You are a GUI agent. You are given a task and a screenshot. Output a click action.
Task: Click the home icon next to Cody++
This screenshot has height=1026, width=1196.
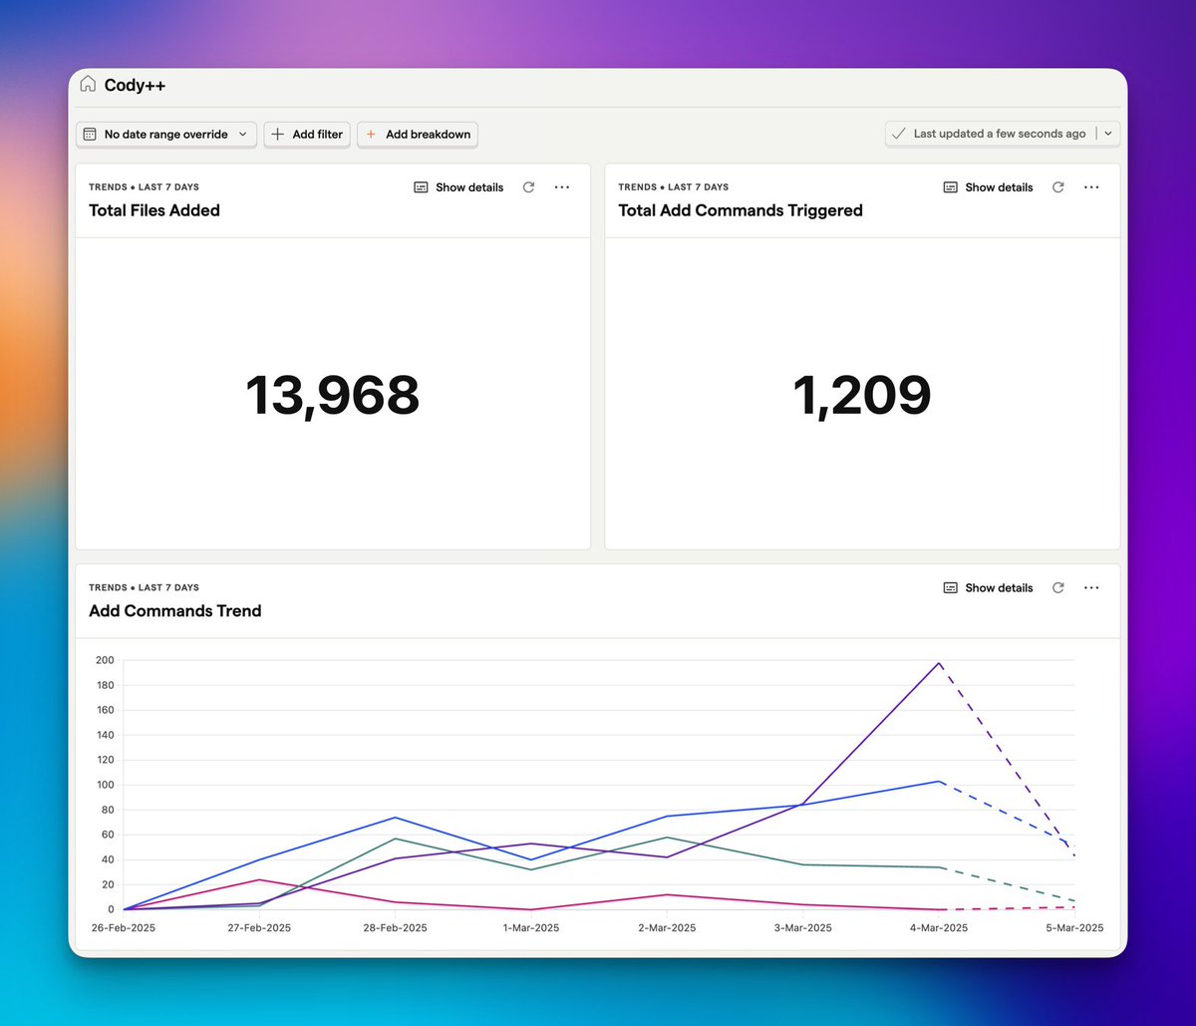[x=88, y=85]
